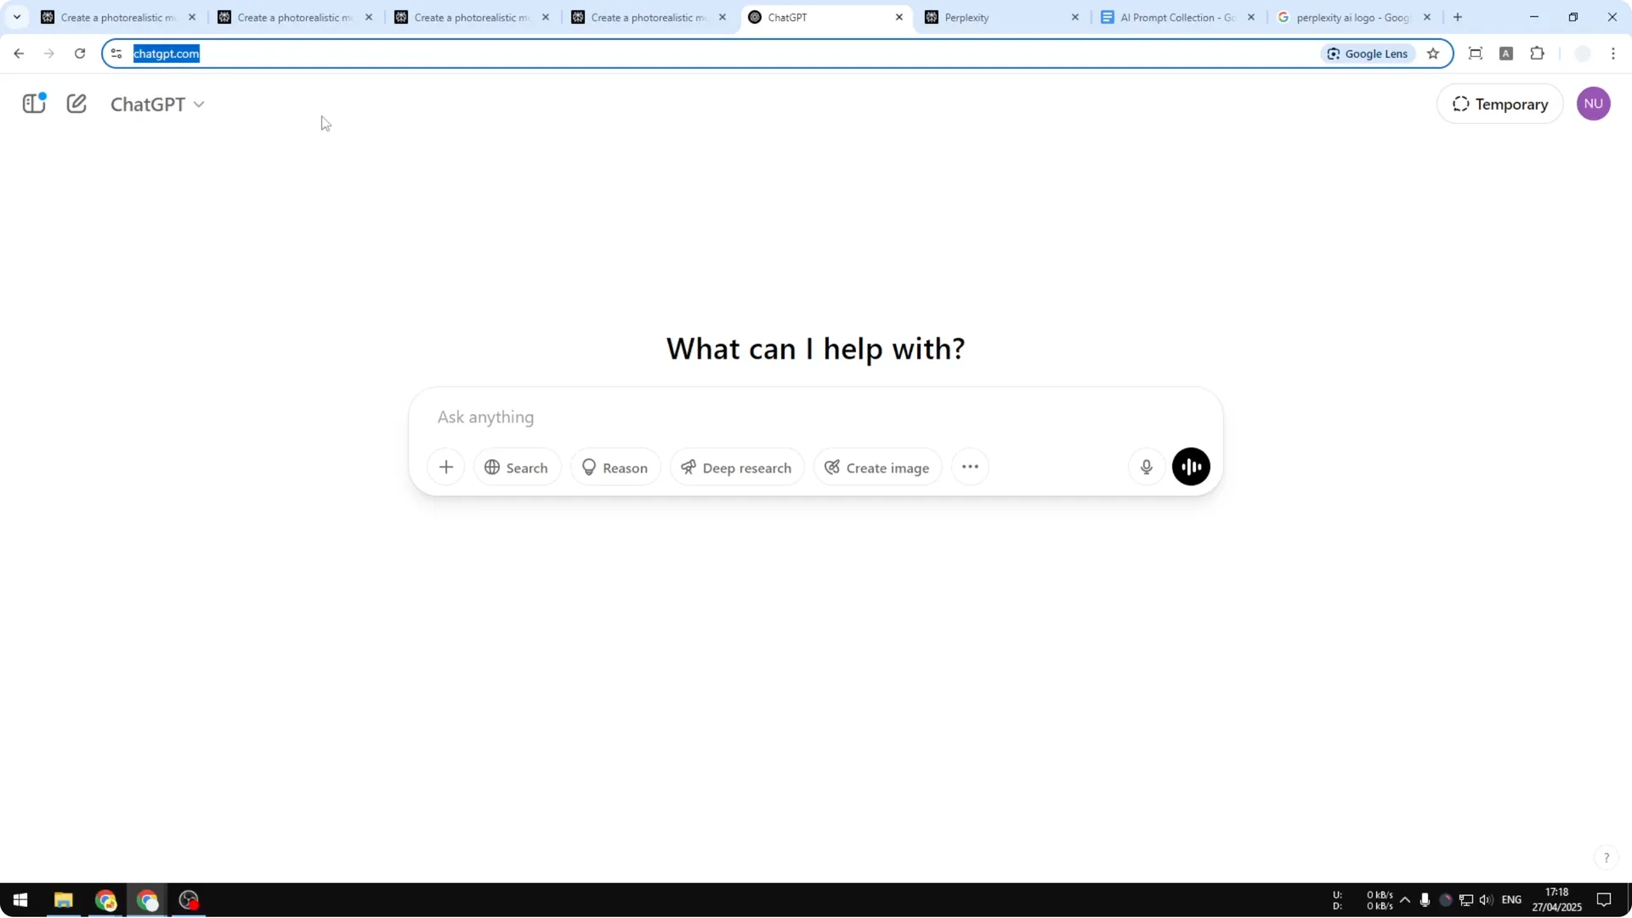Open the Chrome extensions puzzle icon
Image resolution: width=1632 pixels, height=918 pixels.
pos(1538,53)
